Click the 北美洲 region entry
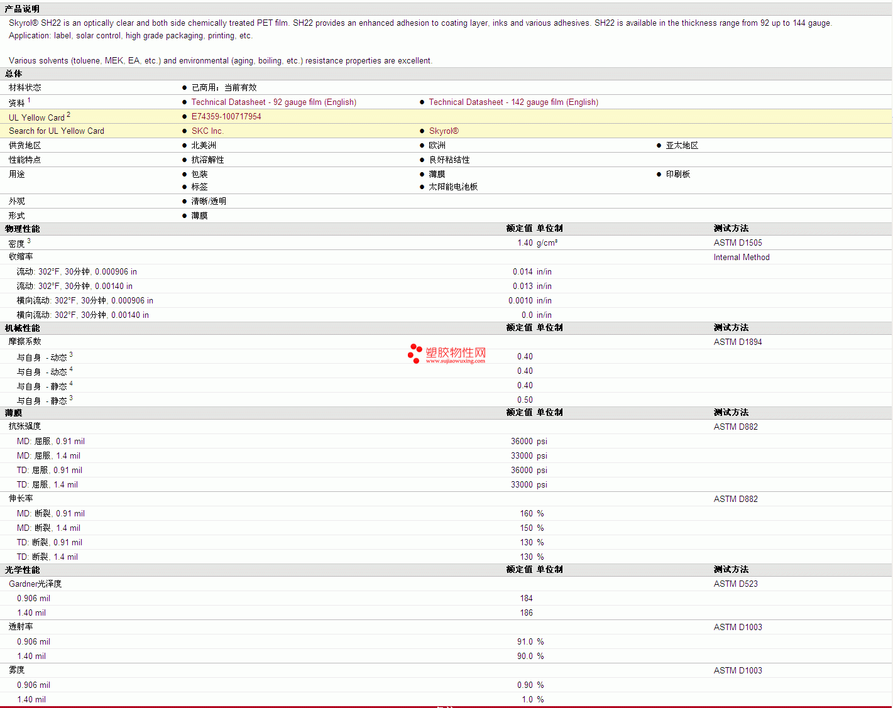The image size is (893, 708). coord(204,146)
